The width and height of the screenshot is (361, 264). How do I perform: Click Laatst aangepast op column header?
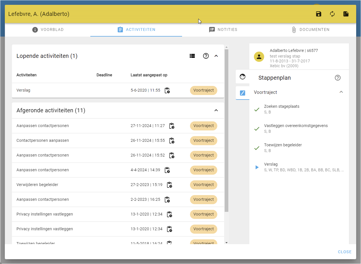tap(149, 75)
